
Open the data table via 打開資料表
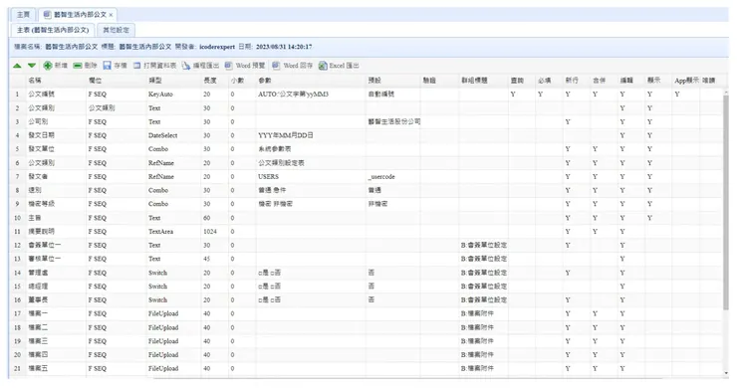[154, 66]
